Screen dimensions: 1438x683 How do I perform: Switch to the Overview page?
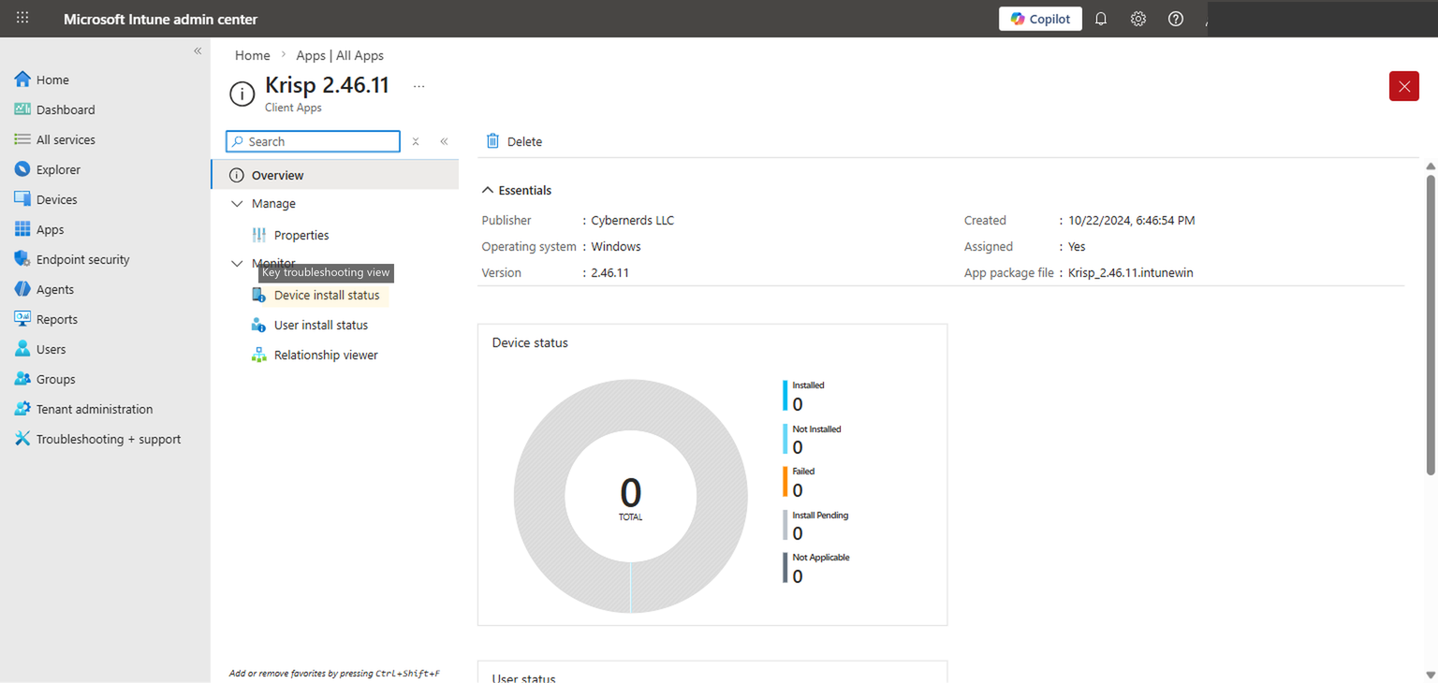click(278, 174)
